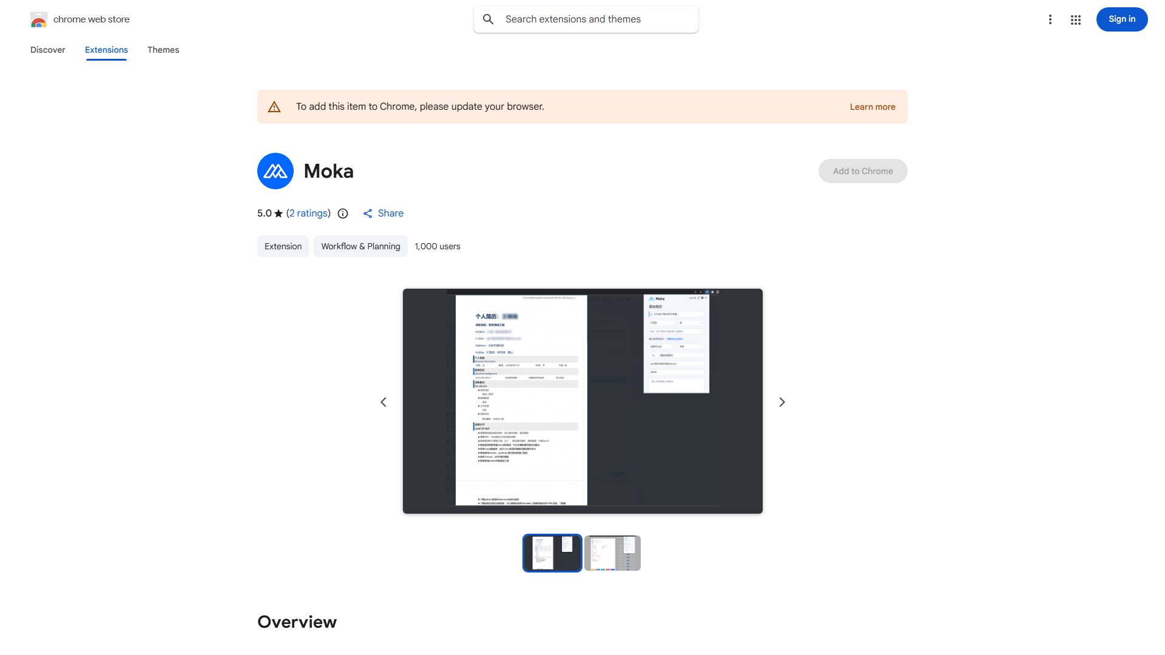Click the Share icon
Viewport: 1165px width, 655px height.
368,213
